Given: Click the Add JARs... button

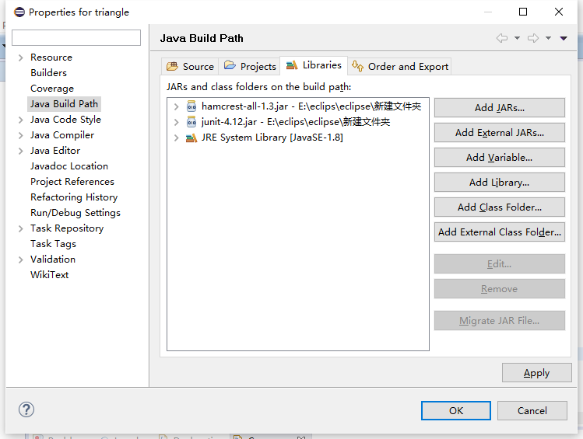Looking at the screenshot, I should 500,108.
